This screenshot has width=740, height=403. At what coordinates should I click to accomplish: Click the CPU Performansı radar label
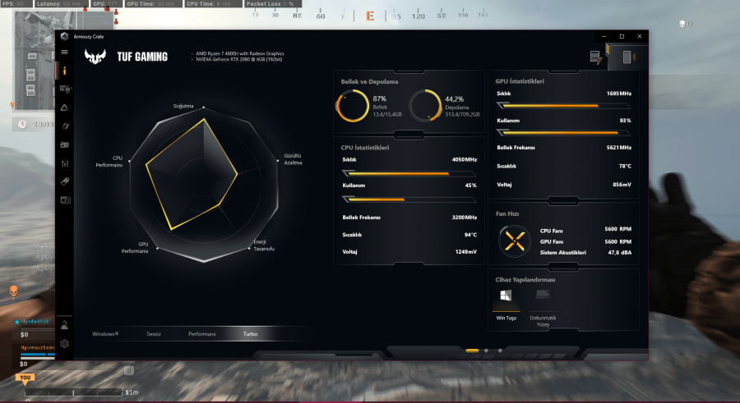click(109, 162)
